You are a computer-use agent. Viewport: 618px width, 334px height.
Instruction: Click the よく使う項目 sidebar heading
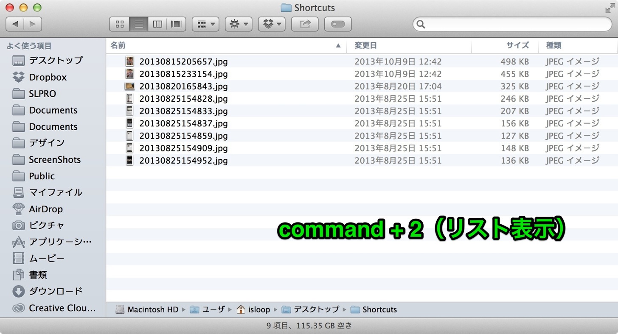[x=29, y=46]
